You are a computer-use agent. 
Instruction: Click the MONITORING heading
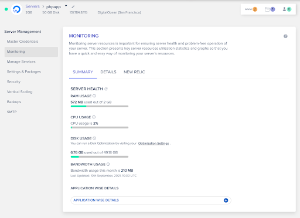click(x=84, y=36)
